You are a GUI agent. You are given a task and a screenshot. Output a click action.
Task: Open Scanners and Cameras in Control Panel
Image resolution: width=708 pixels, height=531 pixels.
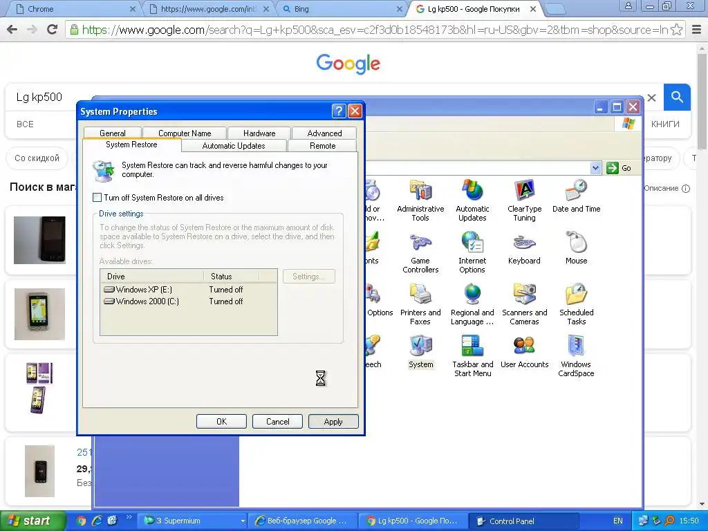tap(524, 304)
